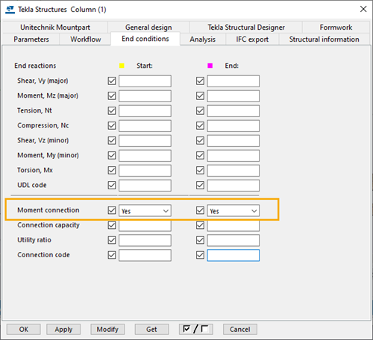Viewport: 373px width, 340px height.
Task: Select the End conditions tab
Action: click(145, 39)
